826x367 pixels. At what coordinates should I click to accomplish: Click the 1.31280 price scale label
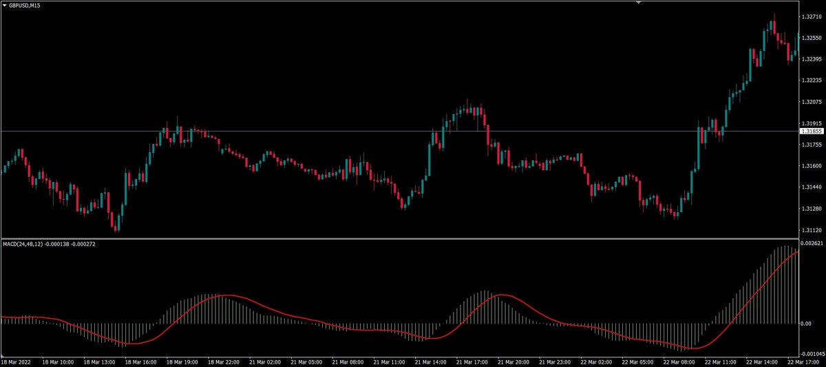tap(811, 209)
